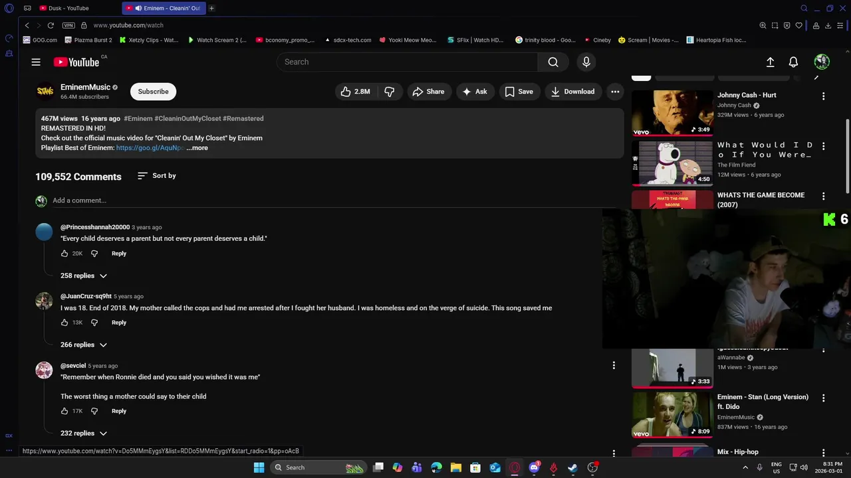Open the sdcx-tech.com bookmark

[x=348, y=40]
